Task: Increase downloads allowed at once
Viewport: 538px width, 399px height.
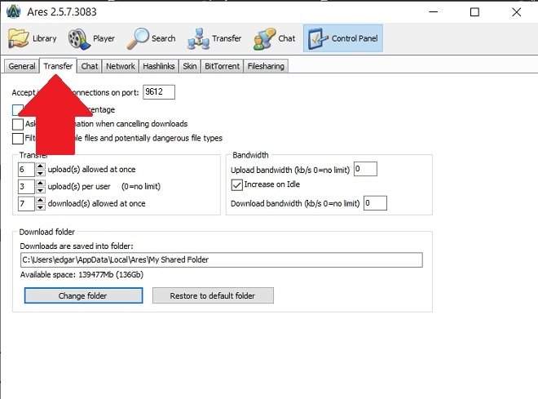Action: (41, 200)
